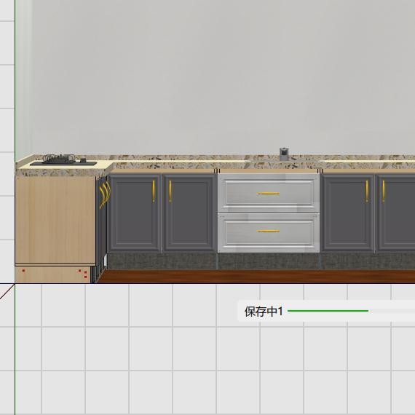This screenshot has height=415, width=415.
Task: Click the dark toe kick below the drawers
Action: click(x=269, y=261)
